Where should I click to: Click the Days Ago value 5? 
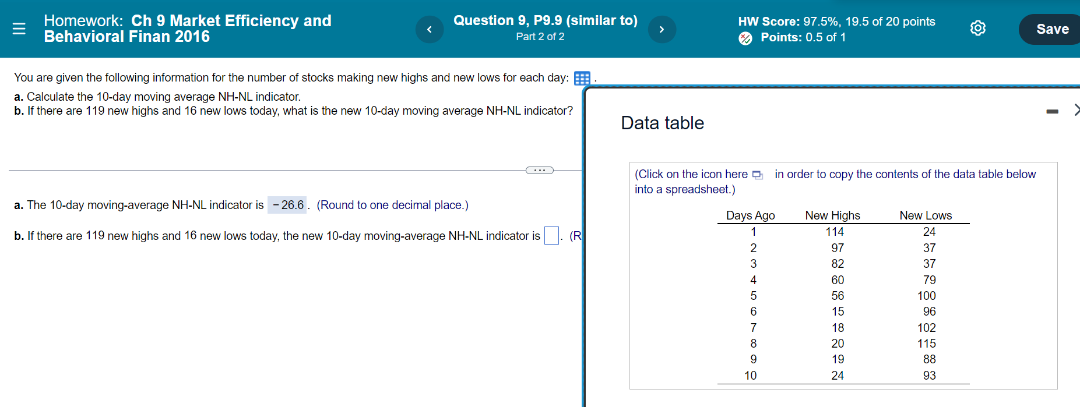pos(754,296)
